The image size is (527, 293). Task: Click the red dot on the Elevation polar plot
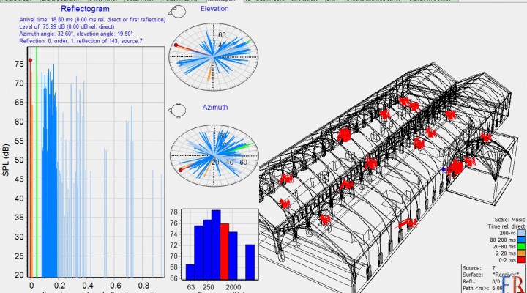tap(176, 45)
